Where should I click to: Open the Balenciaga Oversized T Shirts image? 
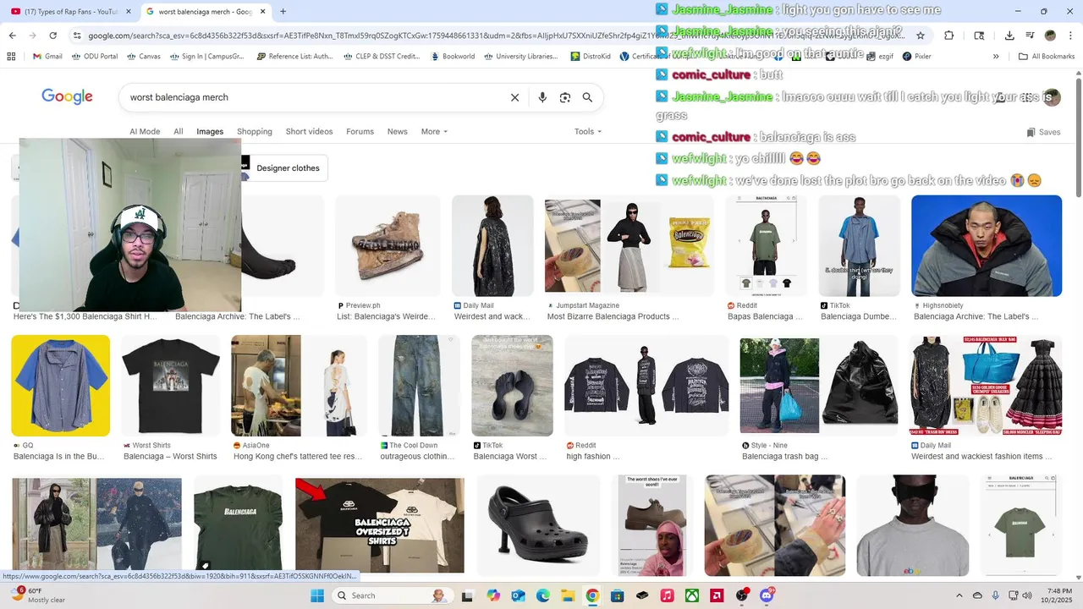pyautogui.click(x=380, y=525)
